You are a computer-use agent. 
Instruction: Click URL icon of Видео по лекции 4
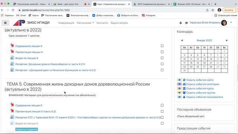click(x=12, y=58)
